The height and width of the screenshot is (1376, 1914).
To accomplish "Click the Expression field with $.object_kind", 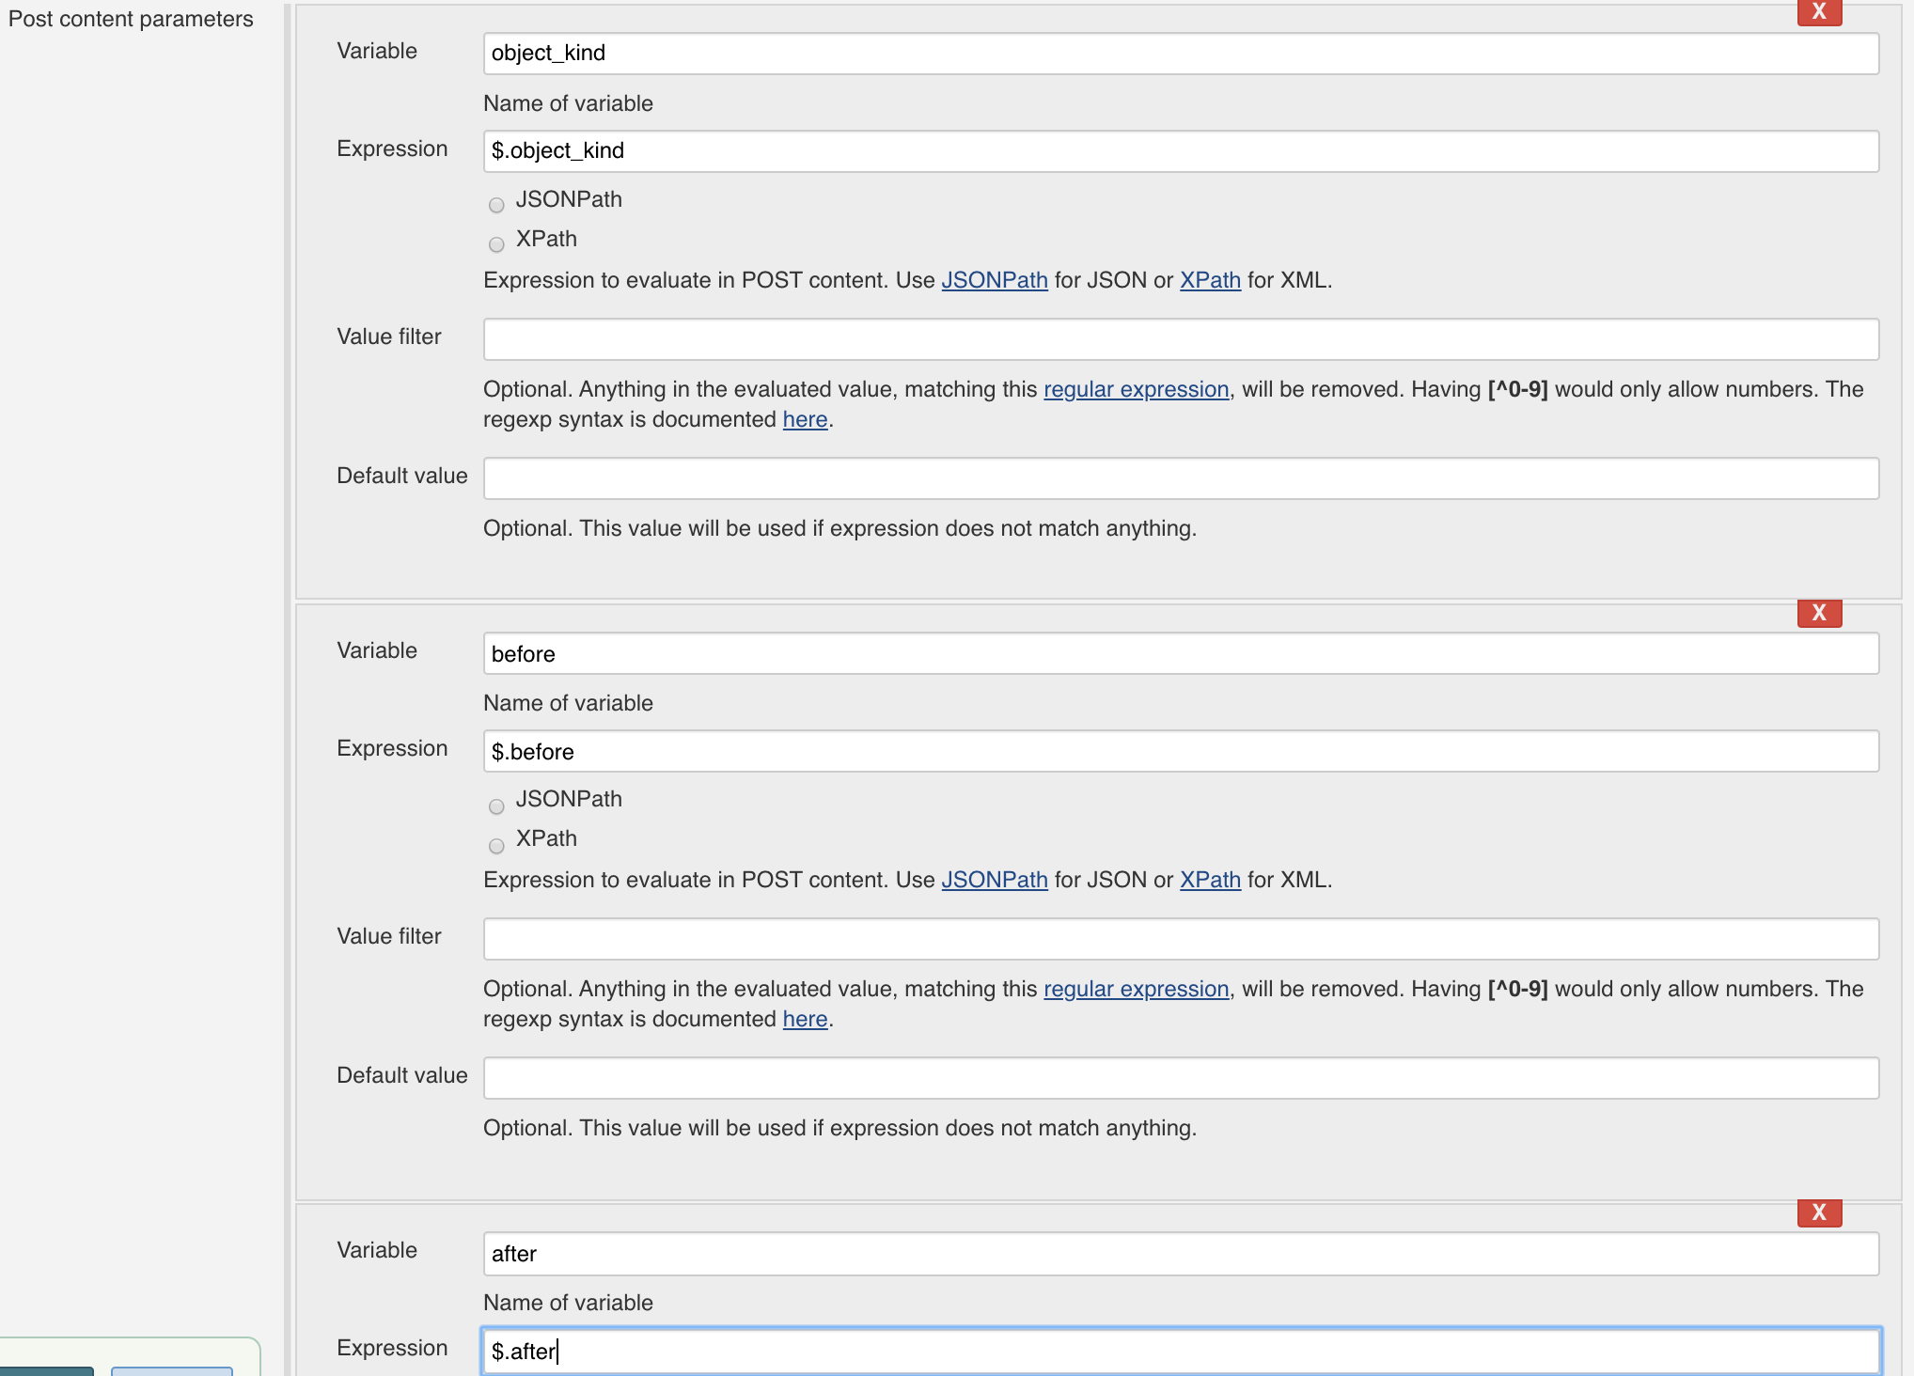I will 1181,151.
